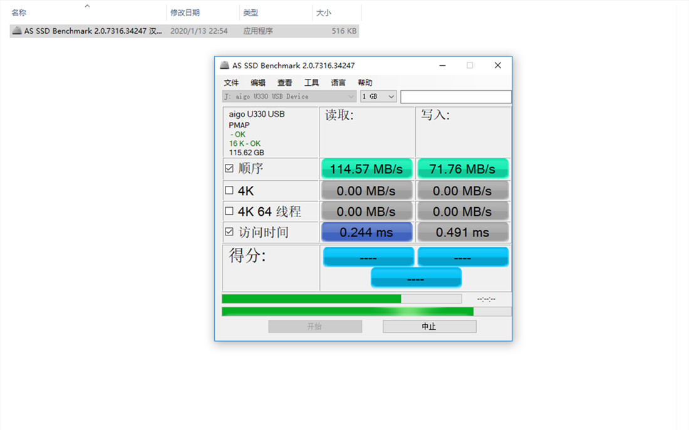Open the 编辑 menu
This screenshot has height=430, width=689.
tap(258, 83)
